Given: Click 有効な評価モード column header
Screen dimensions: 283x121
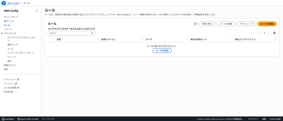Looking at the screenshot, I should (x=198, y=39).
